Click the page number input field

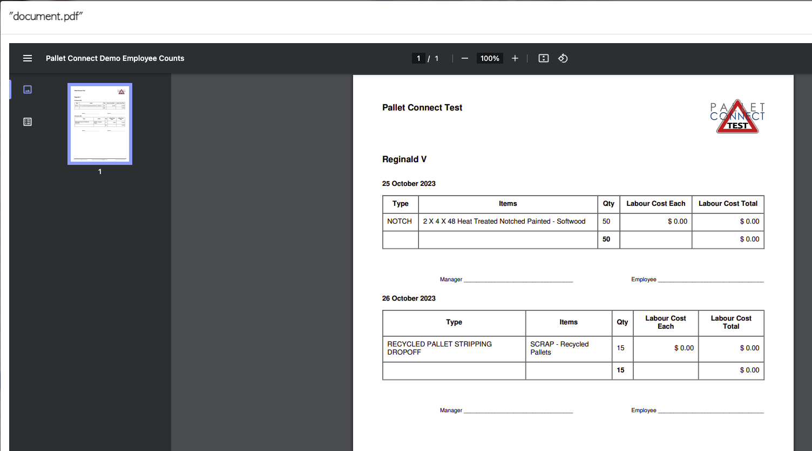click(418, 58)
